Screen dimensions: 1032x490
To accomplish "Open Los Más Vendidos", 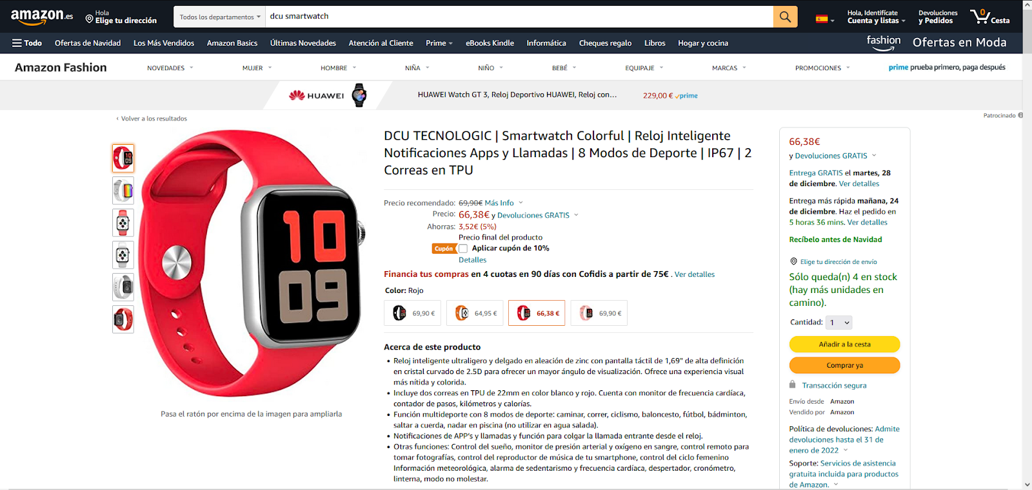I will coord(164,43).
